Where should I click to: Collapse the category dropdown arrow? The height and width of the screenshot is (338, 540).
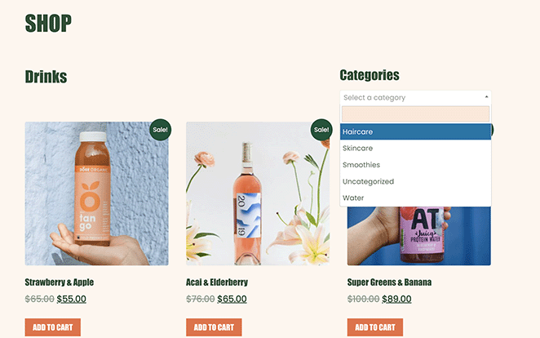[486, 97]
